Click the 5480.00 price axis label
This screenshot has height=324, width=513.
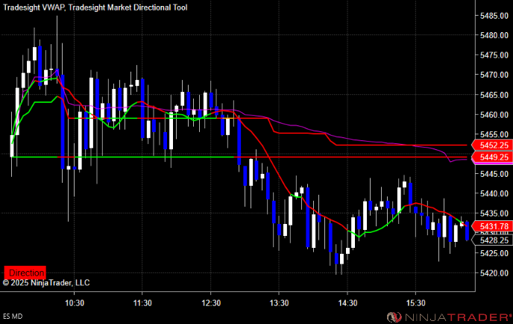pyautogui.click(x=494, y=35)
